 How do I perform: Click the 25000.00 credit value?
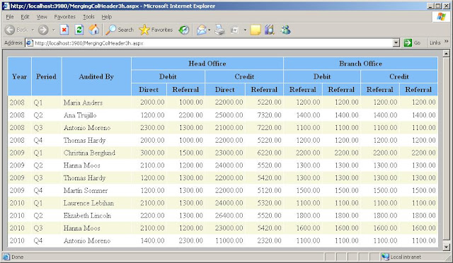229,115
